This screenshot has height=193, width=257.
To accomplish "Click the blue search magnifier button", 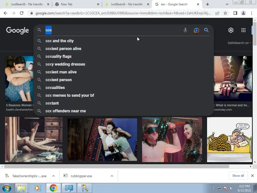I will [x=206, y=30].
